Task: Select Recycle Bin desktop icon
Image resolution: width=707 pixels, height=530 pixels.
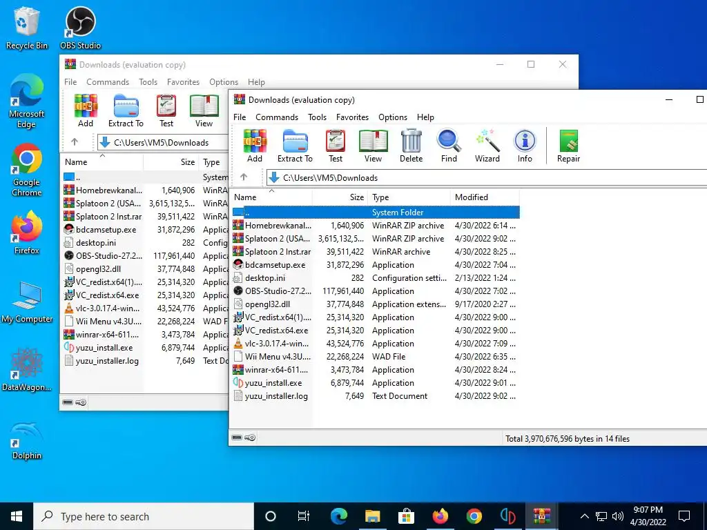Action: [27, 28]
